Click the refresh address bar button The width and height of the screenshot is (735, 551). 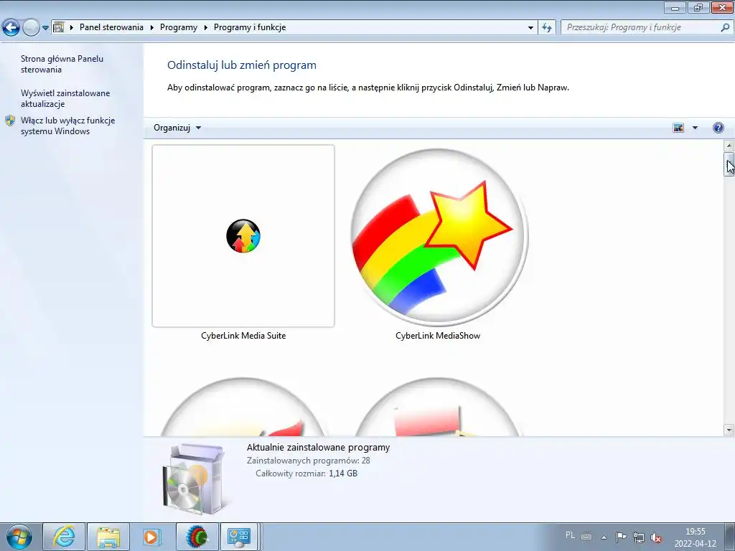click(x=547, y=28)
